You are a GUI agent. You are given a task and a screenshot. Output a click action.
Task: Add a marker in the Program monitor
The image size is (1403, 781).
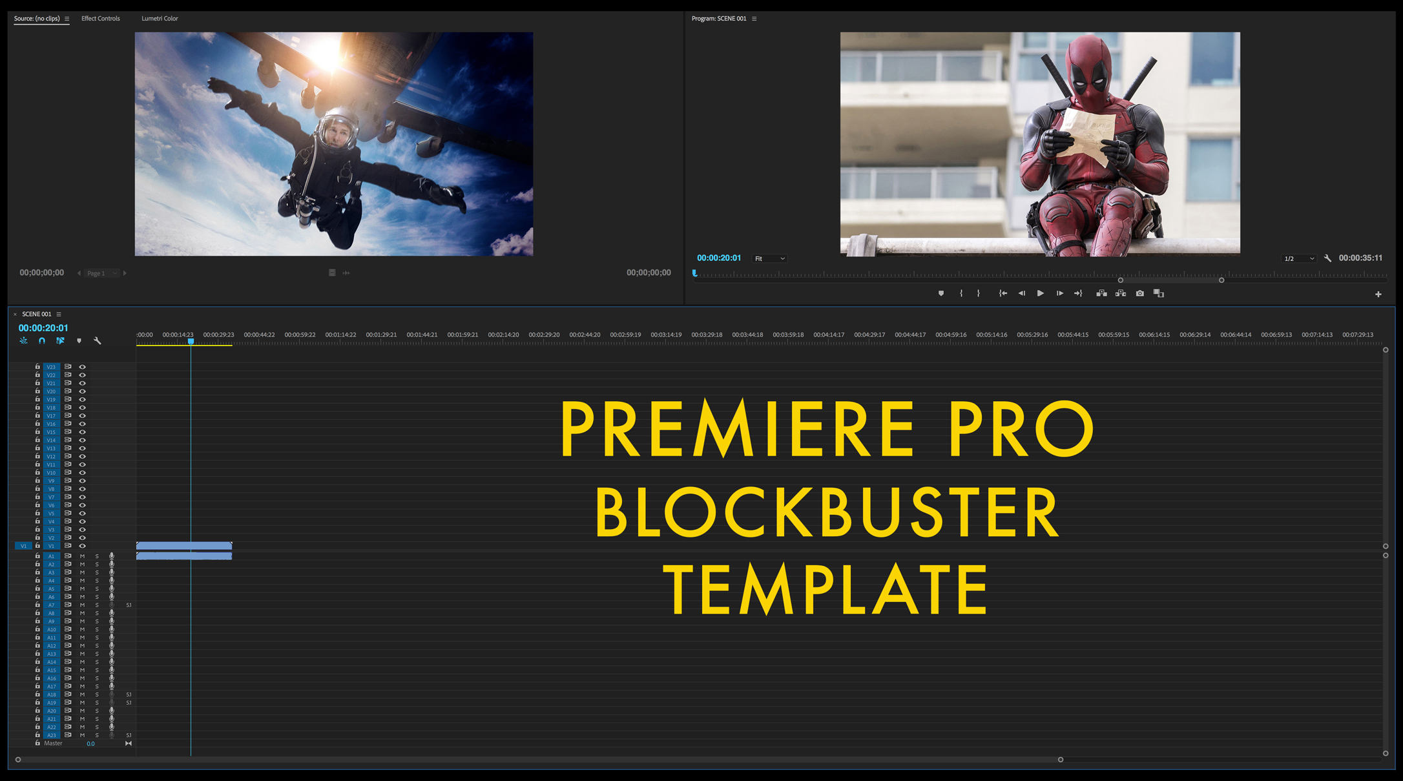941,293
